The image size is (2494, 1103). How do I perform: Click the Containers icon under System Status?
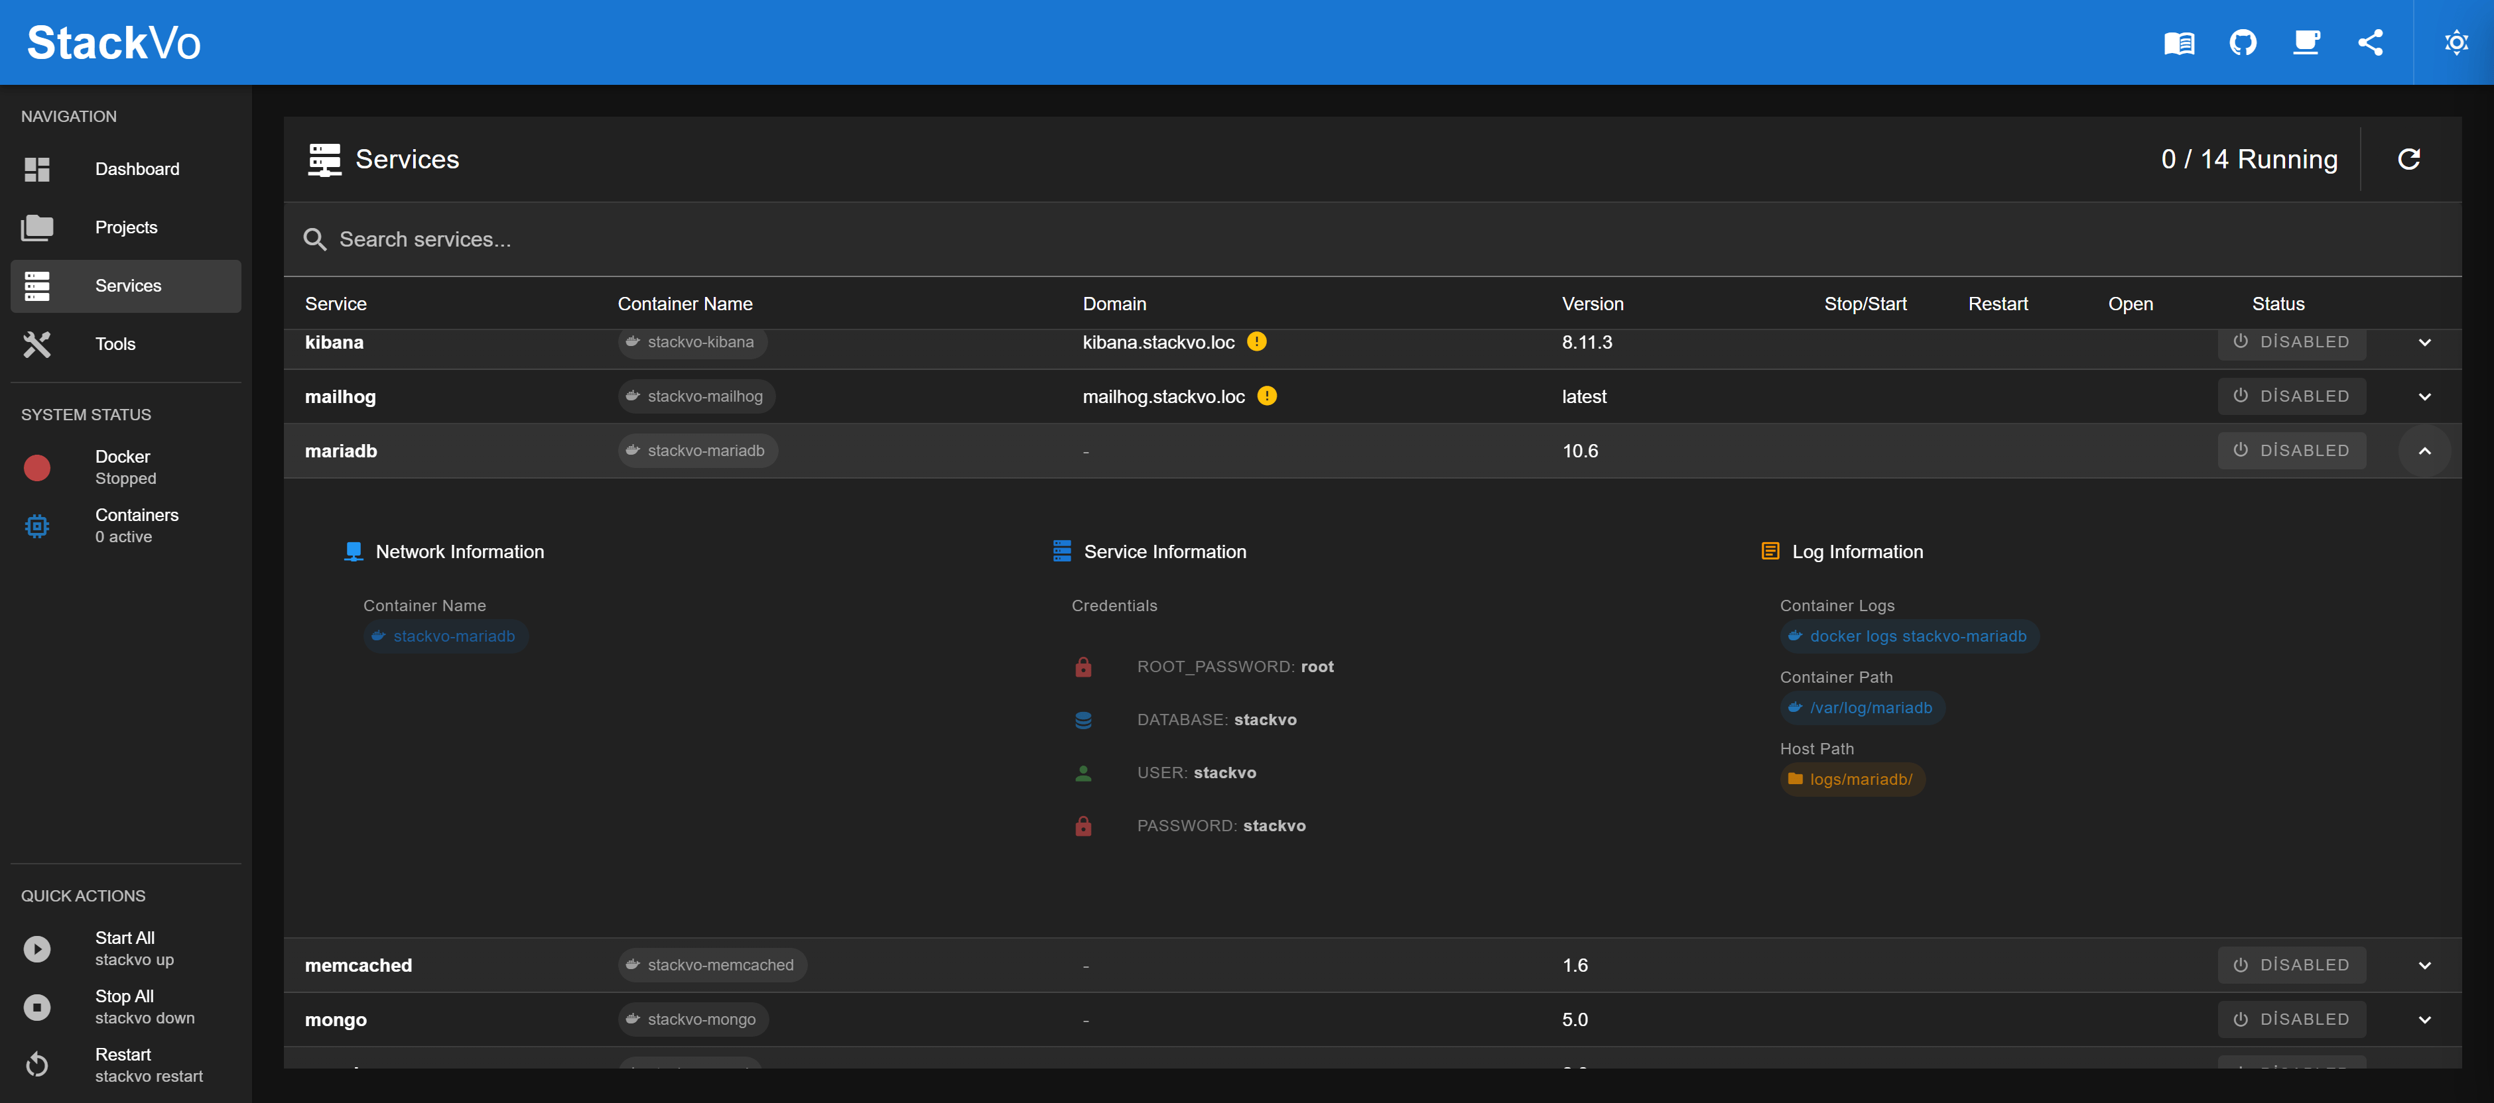click(36, 526)
